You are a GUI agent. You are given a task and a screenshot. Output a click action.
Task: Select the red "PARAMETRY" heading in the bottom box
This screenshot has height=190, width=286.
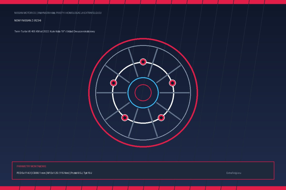[31, 166]
